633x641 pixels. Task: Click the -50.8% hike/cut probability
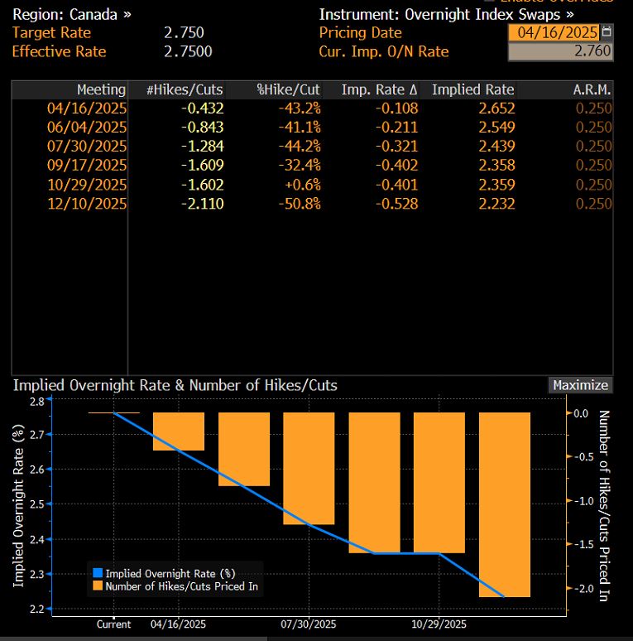(300, 204)
